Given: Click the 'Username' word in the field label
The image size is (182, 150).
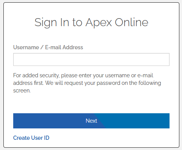Looking at the screenshot, I should coord(26,47).
